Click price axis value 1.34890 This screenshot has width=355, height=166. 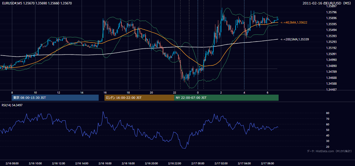[x=331, y=66]
